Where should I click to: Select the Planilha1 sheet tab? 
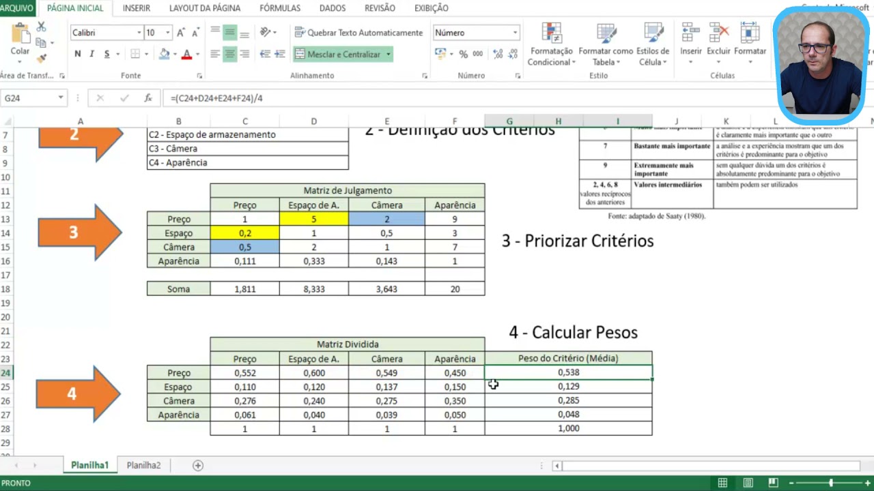pyautogui.click(x=89, y=465)
